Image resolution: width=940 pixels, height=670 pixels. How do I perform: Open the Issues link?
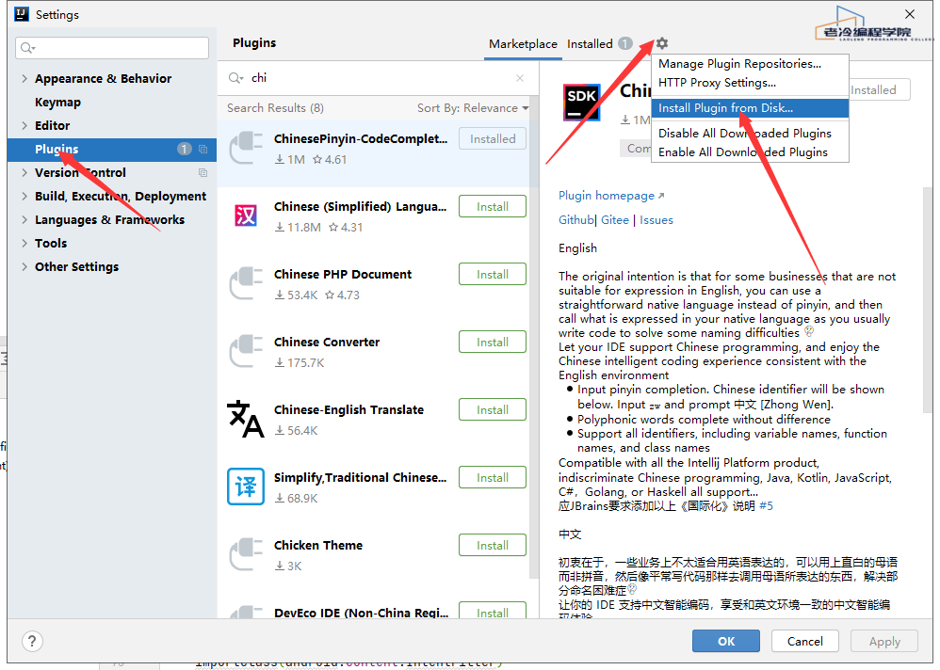(x=656, y=220)
